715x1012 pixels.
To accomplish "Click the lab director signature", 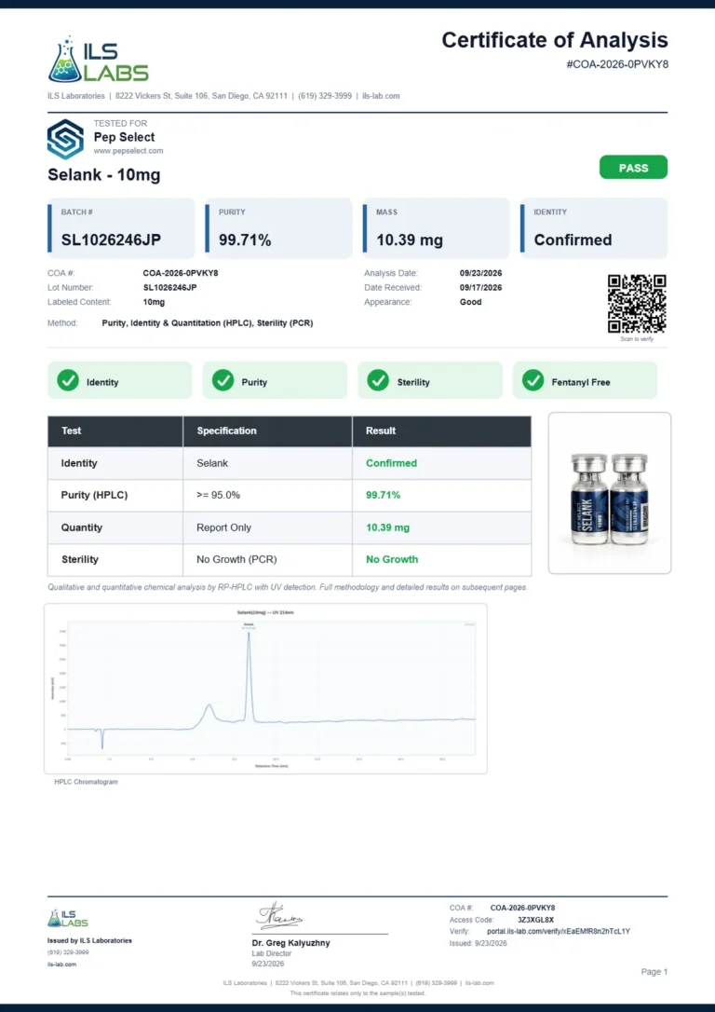I will (280, 916).
